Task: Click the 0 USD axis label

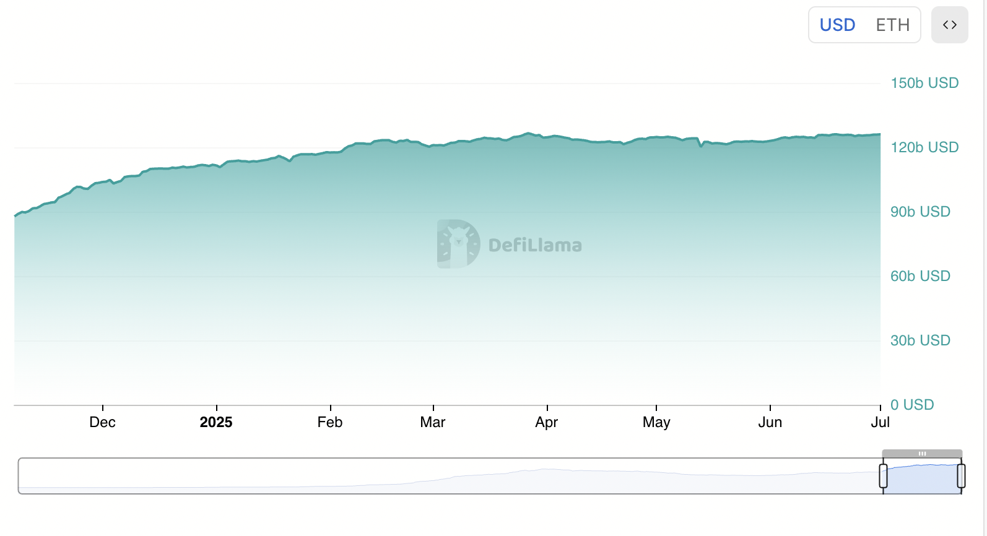Action: tap(912, 404)
